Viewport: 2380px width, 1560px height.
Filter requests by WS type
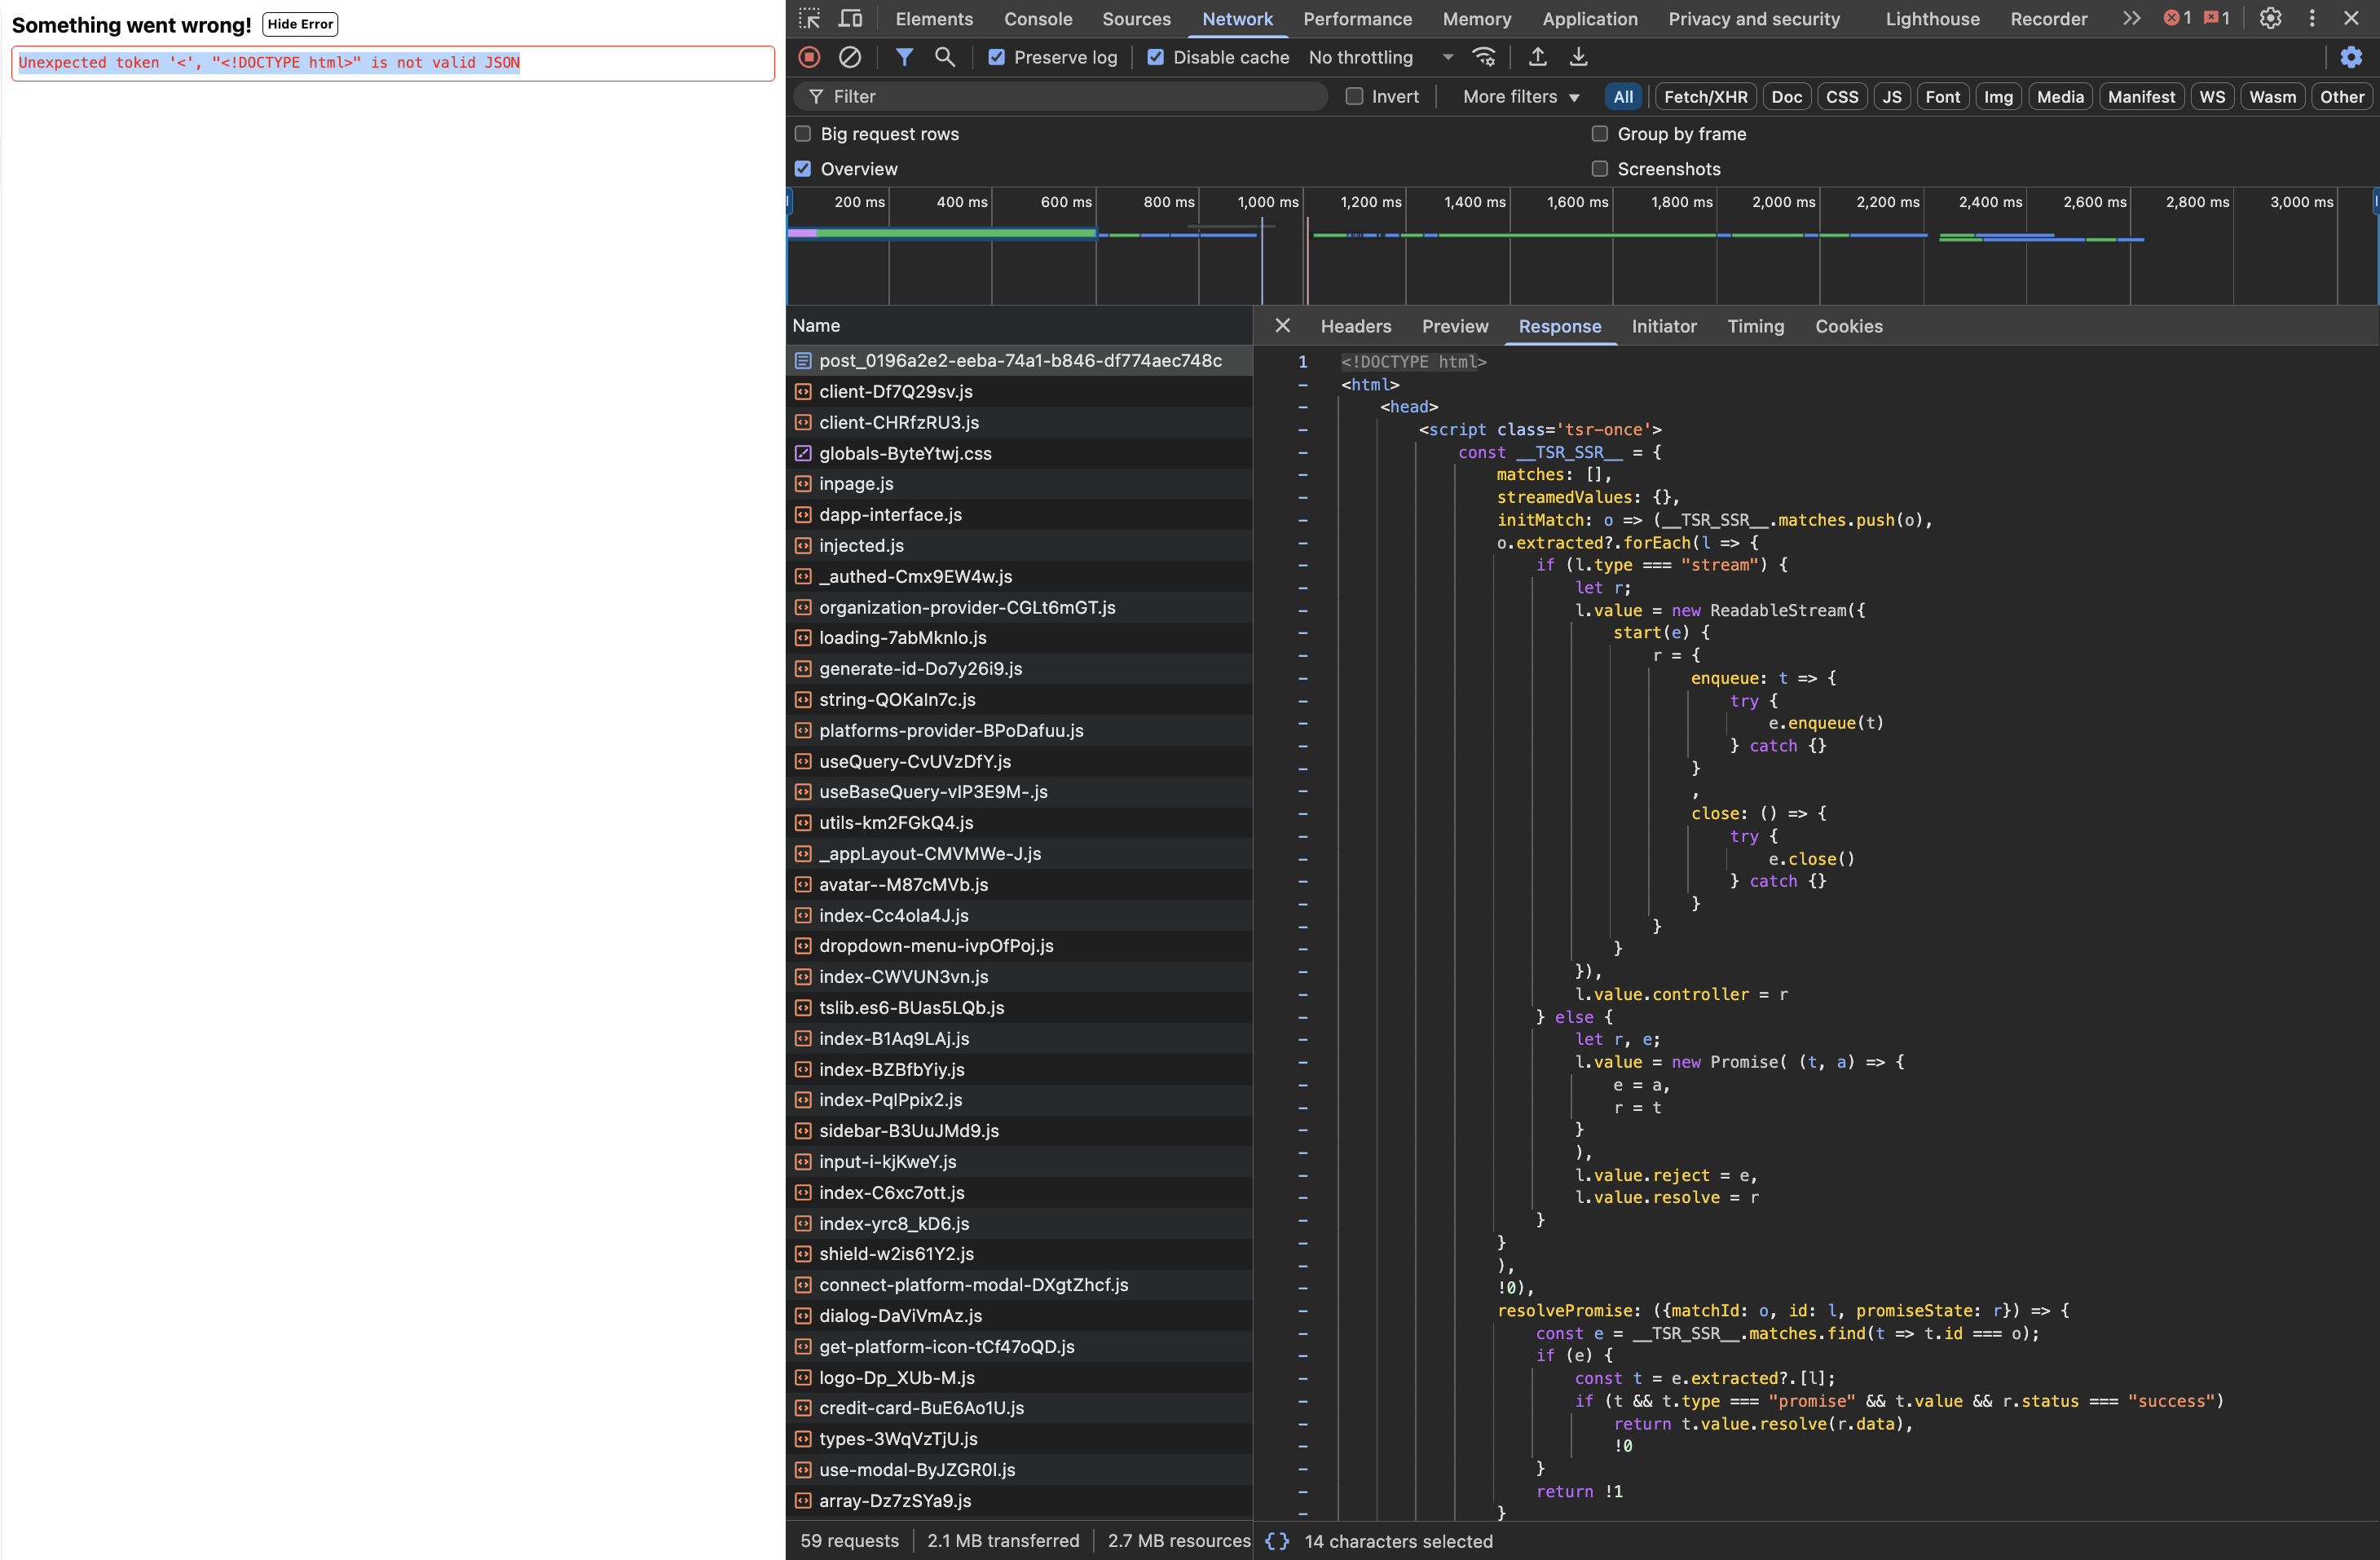pos(2212,97)
